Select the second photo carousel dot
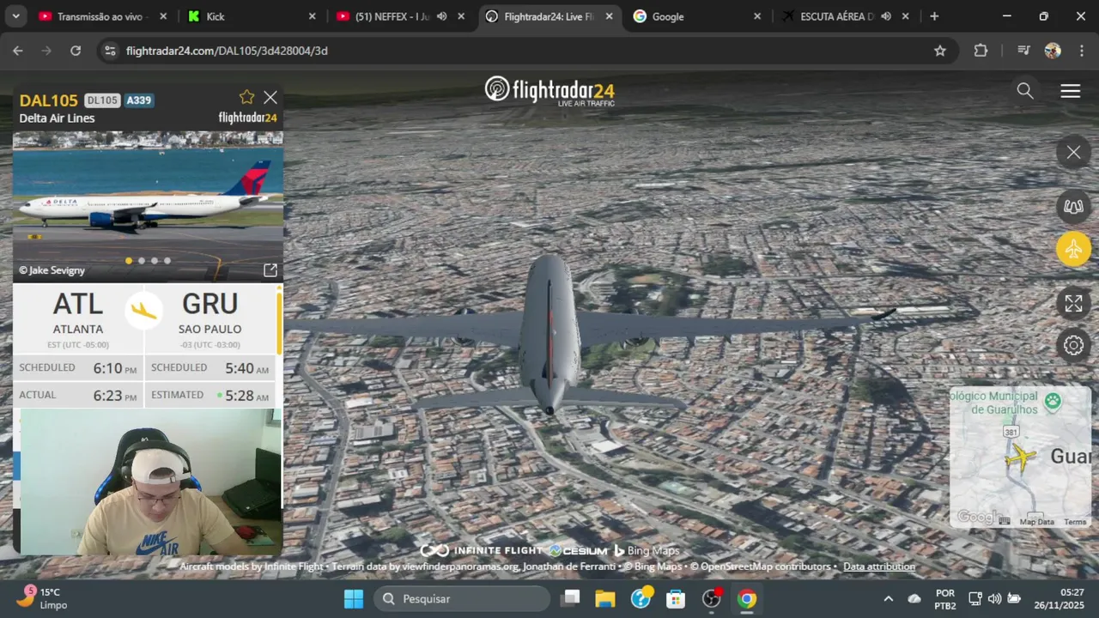This screenshot has width=1099, height=618. pos(142,261)
